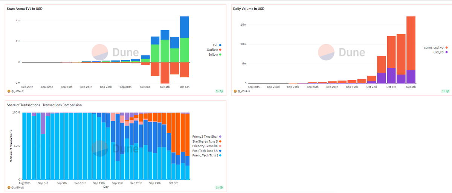Viewport: 452px width, 193px height.
Task: Click the blue TVL bar segment for Oct 6th
Action: [x=185, y=27]
